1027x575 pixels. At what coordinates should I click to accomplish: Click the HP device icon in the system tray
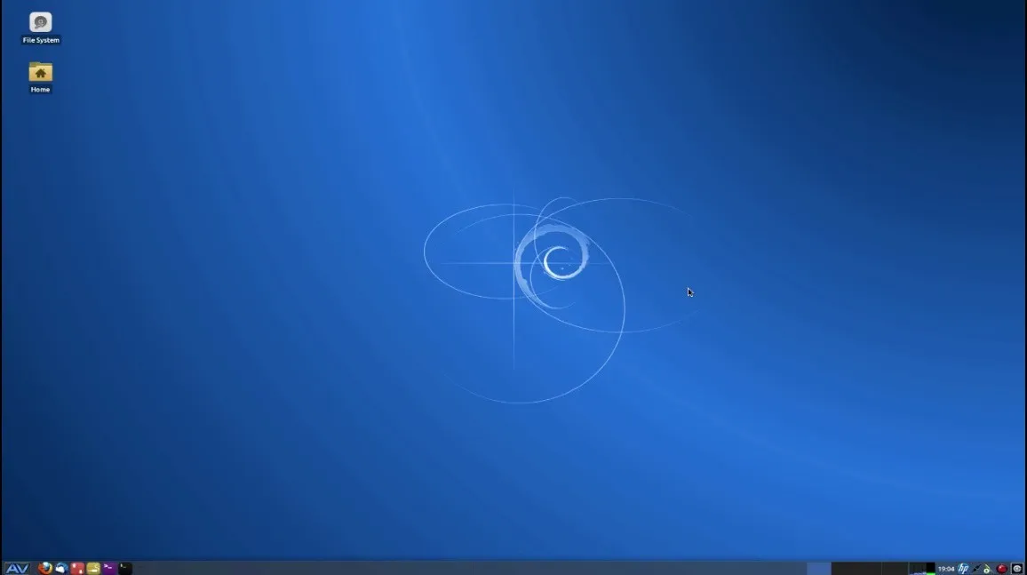tap(961, 568)
